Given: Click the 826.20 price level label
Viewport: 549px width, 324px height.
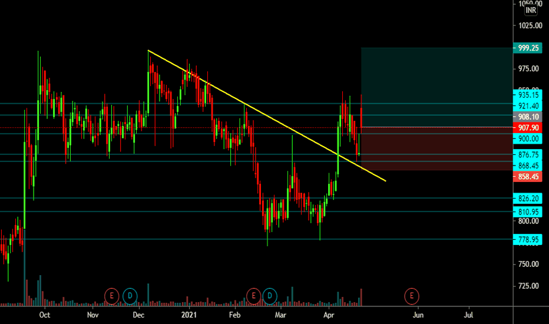Looking at the screenshot, I should click(528, 199).
